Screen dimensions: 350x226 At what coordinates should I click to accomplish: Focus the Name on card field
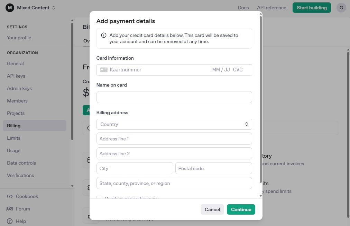174,97
